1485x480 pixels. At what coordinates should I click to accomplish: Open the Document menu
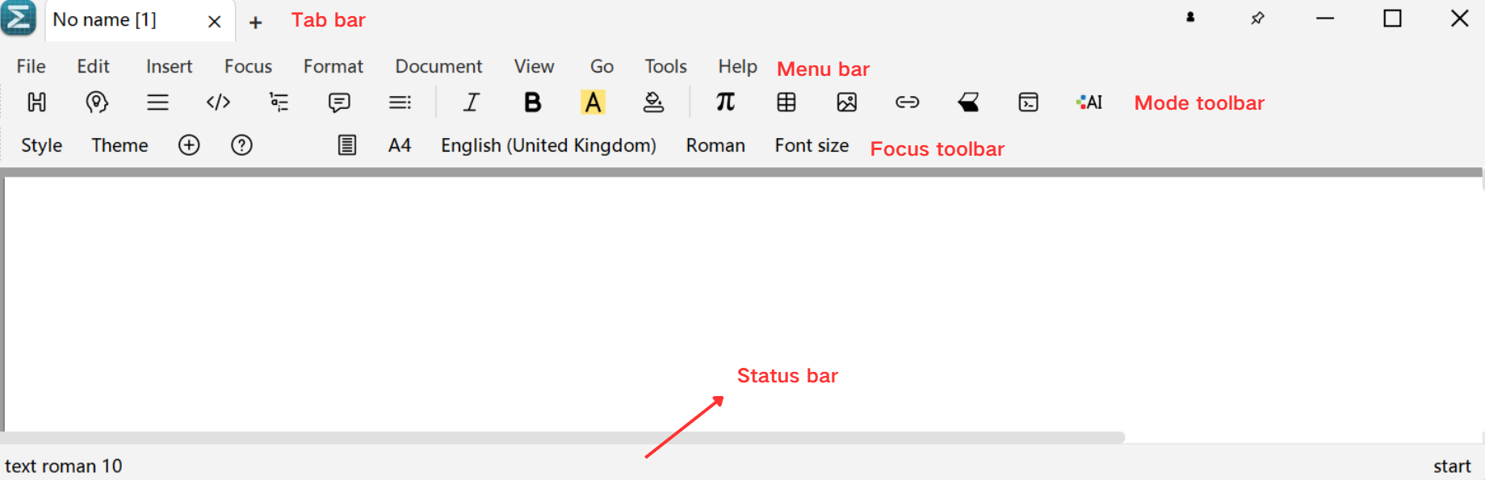click(x=438, y=66)
